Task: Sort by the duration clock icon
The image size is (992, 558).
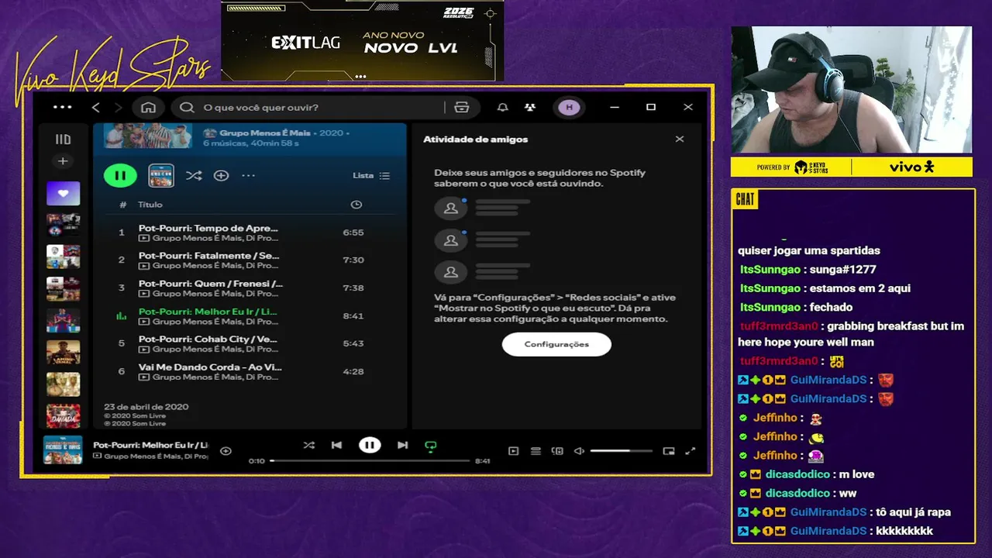Action: click(356, 205)
